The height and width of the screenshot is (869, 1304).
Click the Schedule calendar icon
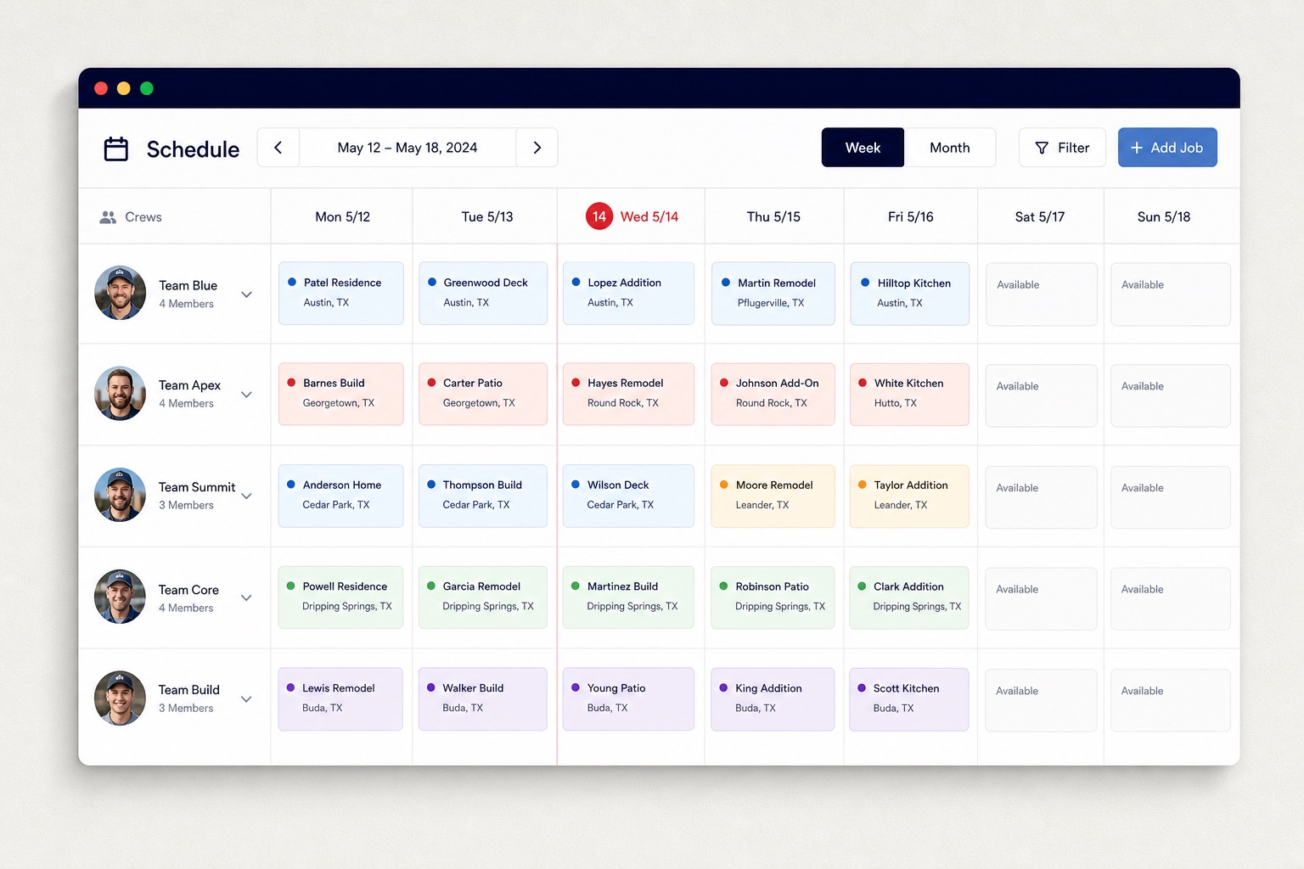pyautogui.click(x=115, y=149)
